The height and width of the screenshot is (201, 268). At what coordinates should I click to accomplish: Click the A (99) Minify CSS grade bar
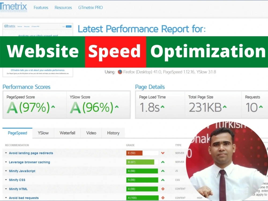coord(142,180)
